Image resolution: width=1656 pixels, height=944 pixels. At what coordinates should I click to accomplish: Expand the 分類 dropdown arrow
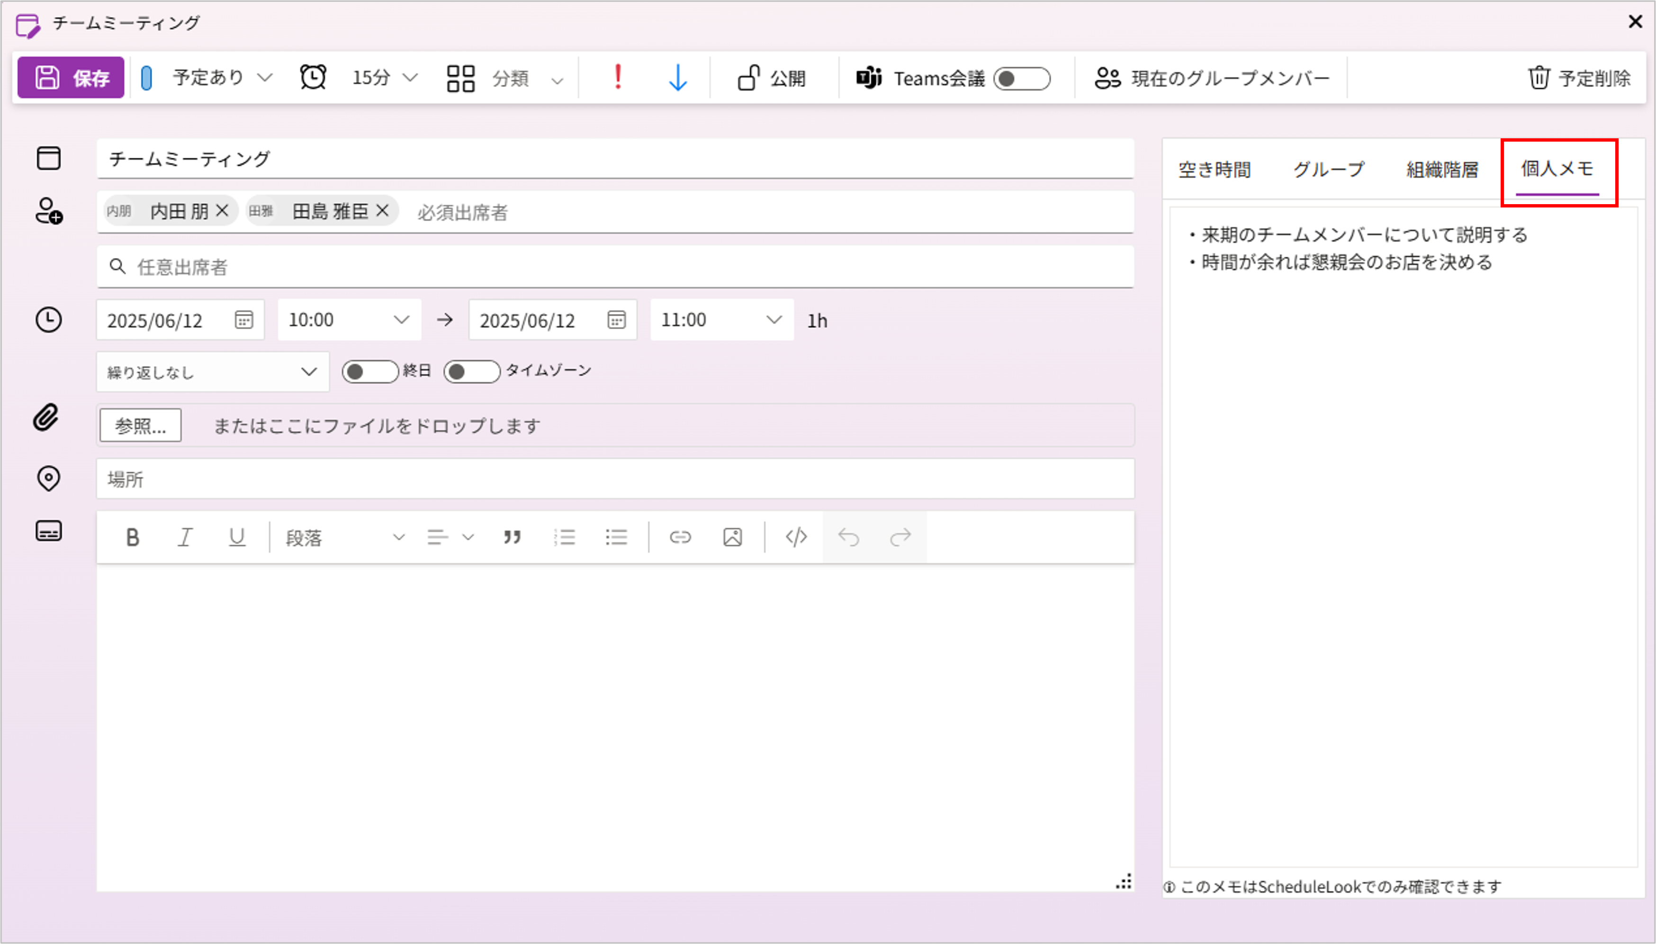click(x=557, y=81)
